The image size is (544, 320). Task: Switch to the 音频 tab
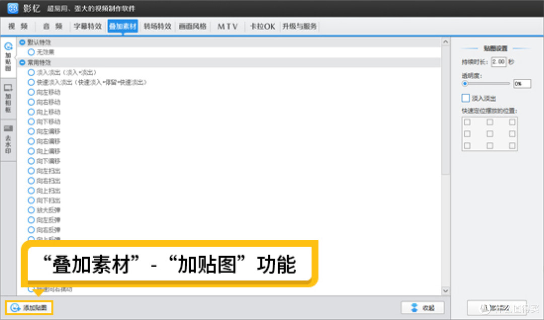pyautogui.click(x=53, y=26)
